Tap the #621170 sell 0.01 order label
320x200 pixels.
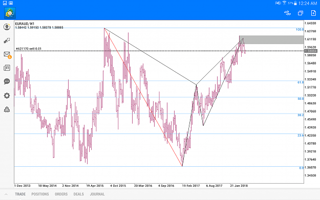click(x=29, y=49)
